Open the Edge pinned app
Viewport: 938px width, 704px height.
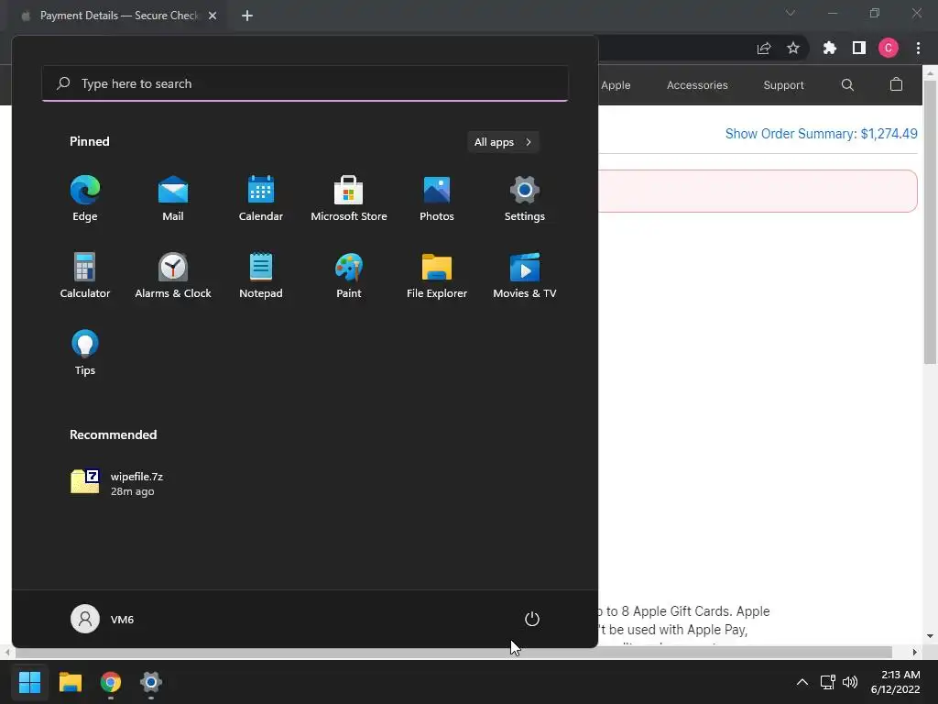pyautogui.click(x=85, y=199)
